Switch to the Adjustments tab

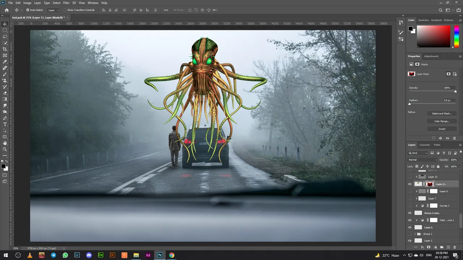tap(431, 56)
